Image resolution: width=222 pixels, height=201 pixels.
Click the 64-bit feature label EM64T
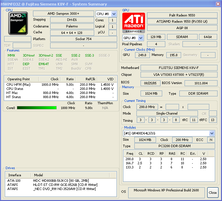click(43, 64)
